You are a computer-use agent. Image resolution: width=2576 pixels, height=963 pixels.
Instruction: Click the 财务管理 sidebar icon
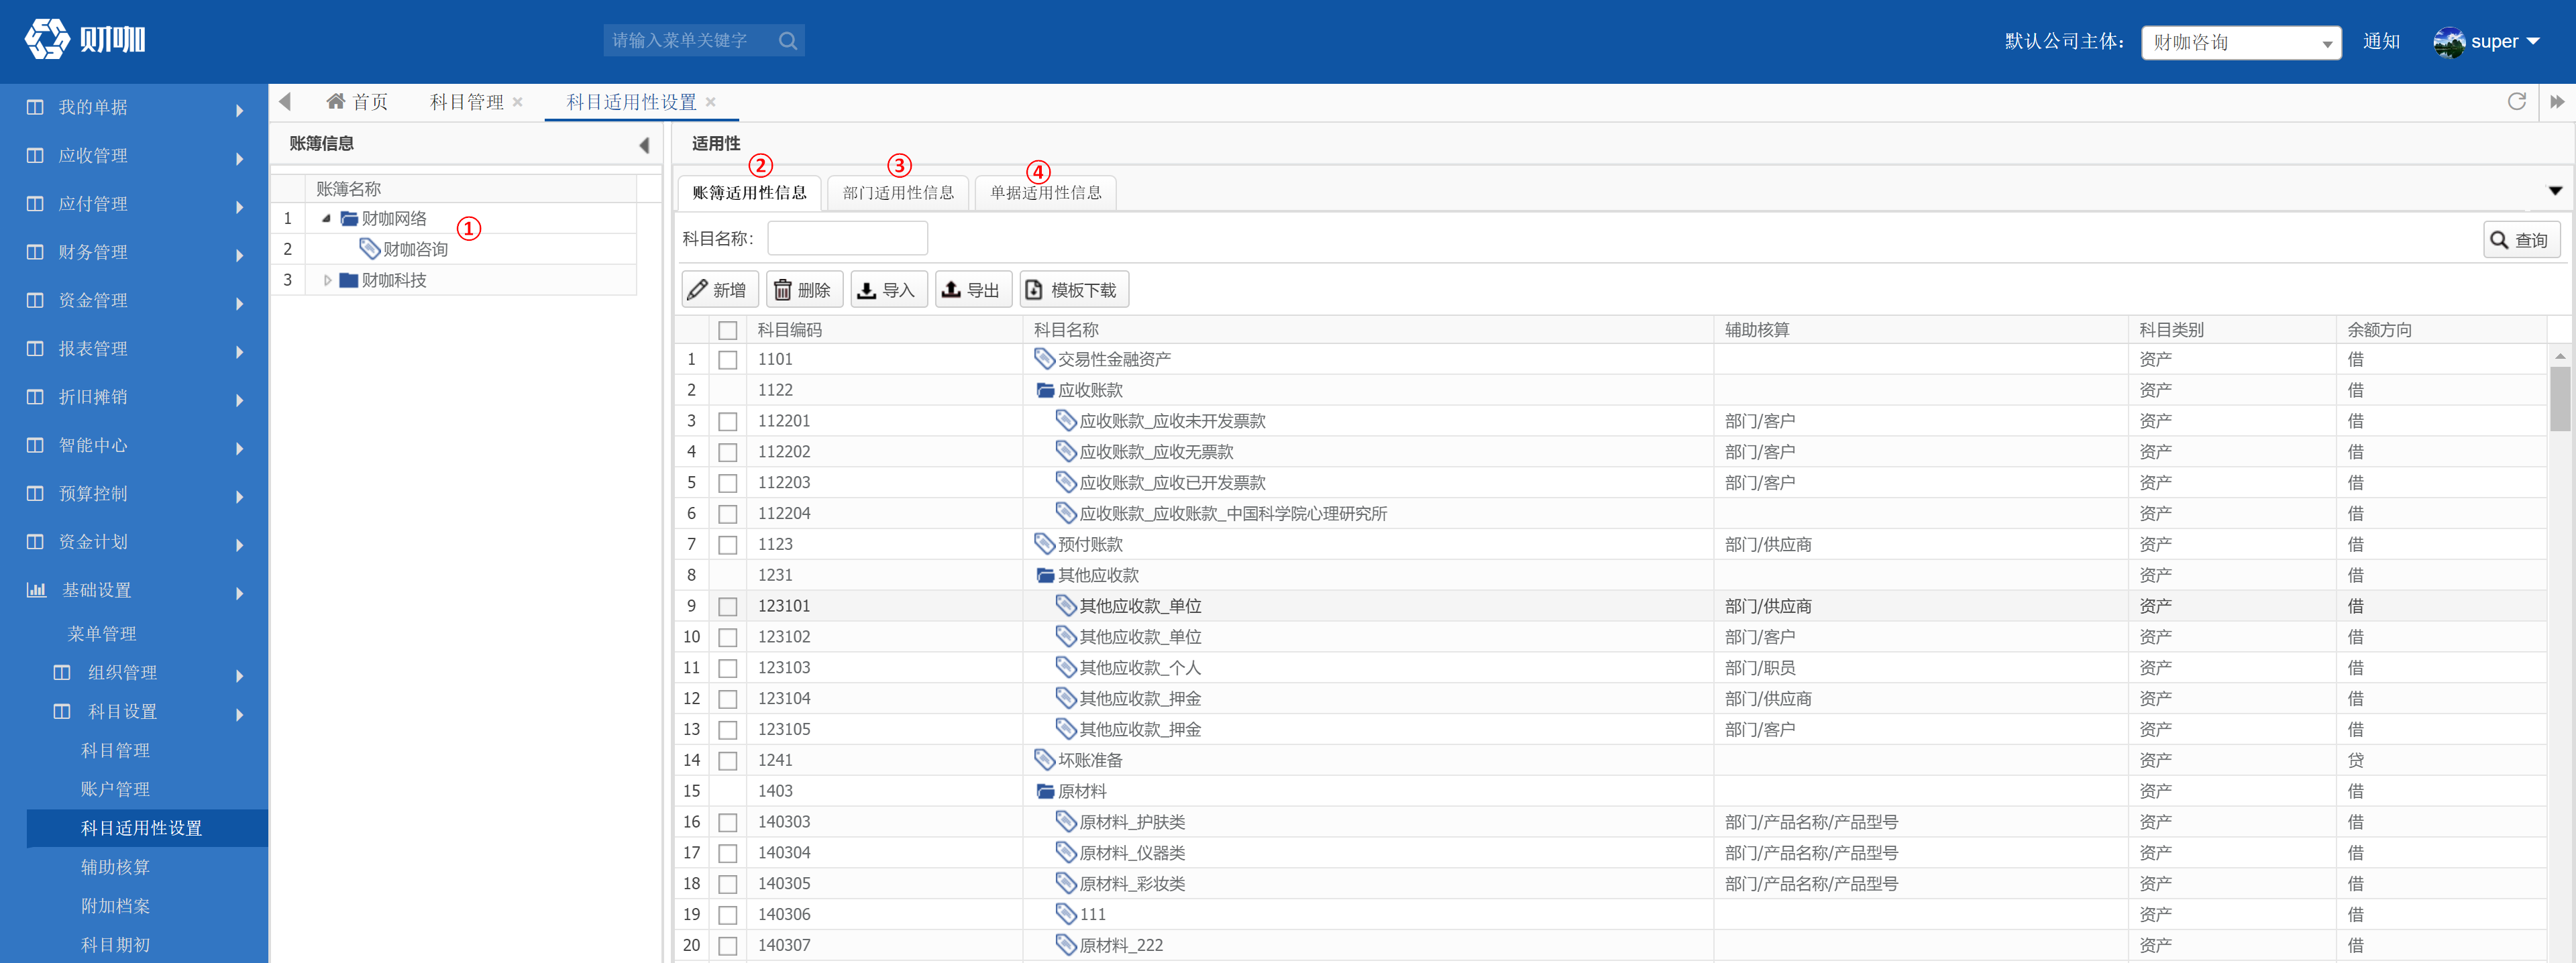[x=35, y=252]
